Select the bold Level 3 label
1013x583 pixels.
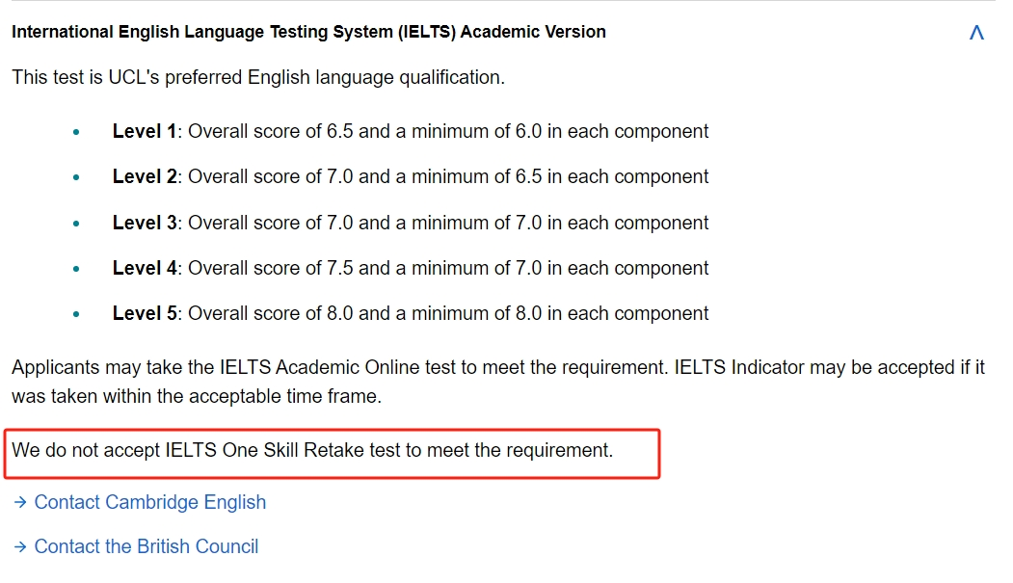coord(145,223)
